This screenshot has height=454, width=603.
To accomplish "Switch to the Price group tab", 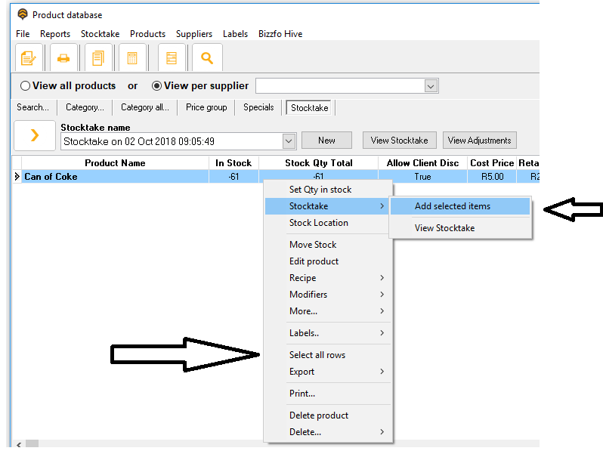I will 206,107.
